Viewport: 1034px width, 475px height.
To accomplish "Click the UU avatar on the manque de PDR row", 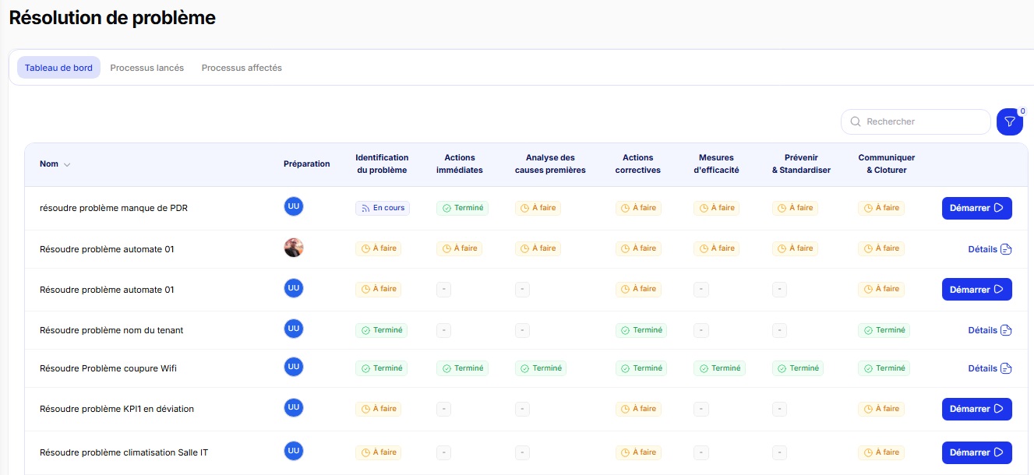I will click(x=294, y=206).
